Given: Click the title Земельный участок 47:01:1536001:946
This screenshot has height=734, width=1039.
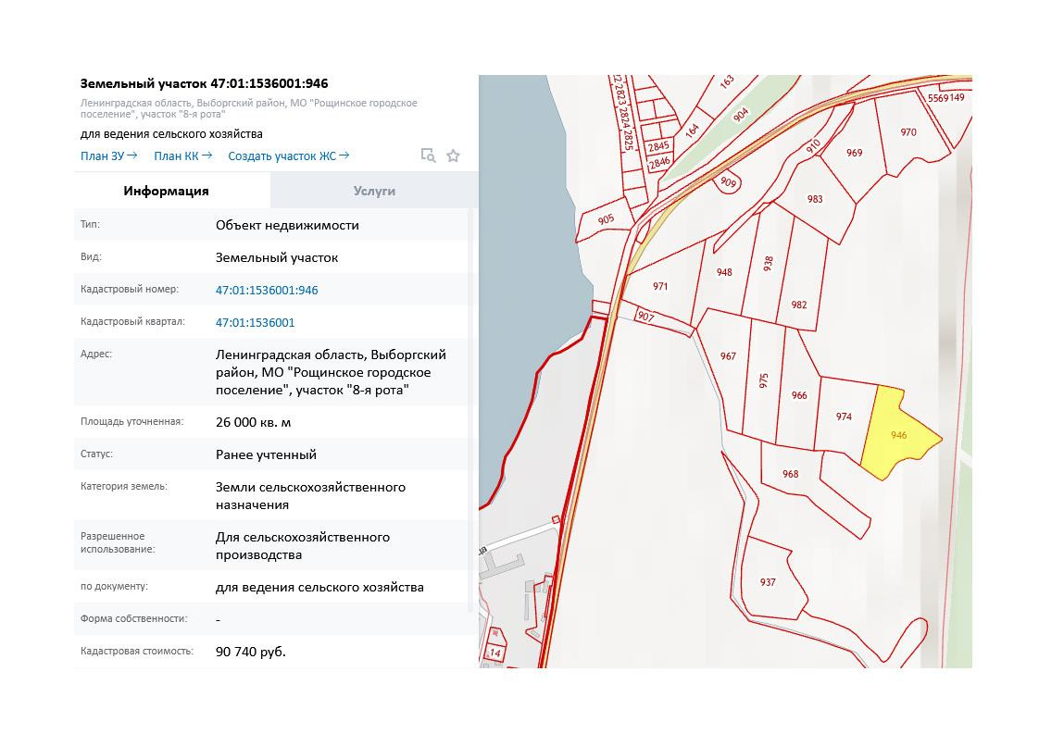Looking at the screenshot, I should tap(204, 83).
